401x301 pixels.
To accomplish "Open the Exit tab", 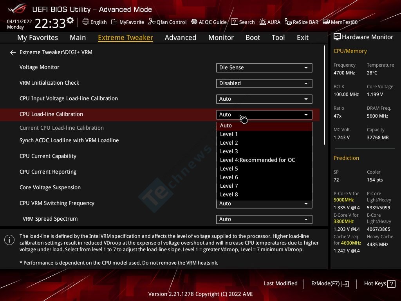I will click(303, 38).
